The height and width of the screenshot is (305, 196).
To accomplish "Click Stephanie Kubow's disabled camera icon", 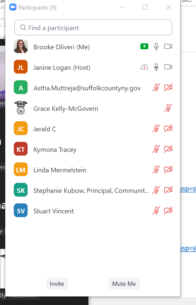I will click(168, 190).
